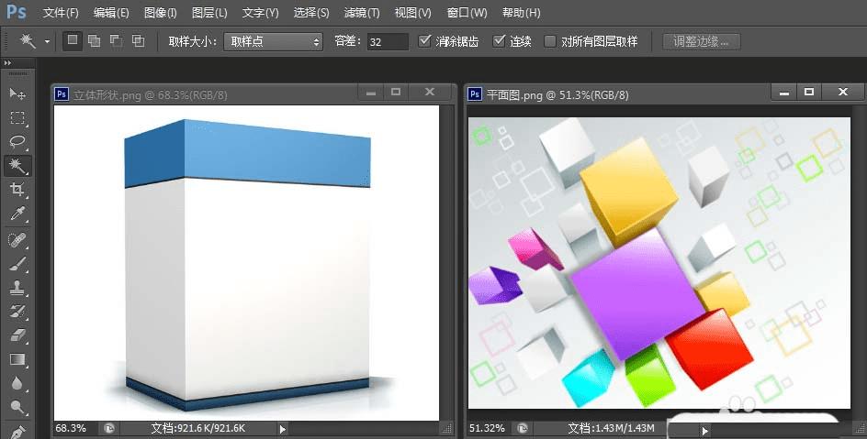Close the 立体形状.png document window
The height and width of the screenshot is (439, 867).
click(x=430, y=92)
